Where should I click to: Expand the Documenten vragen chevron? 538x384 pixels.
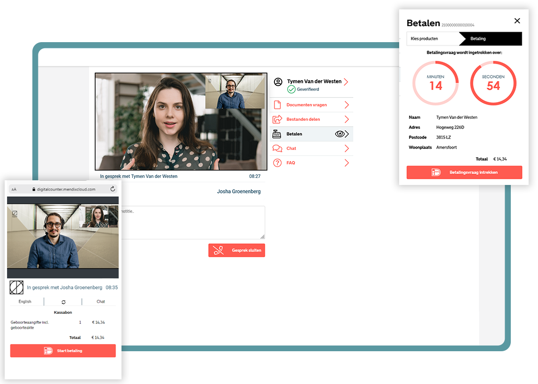click(347, 105)
